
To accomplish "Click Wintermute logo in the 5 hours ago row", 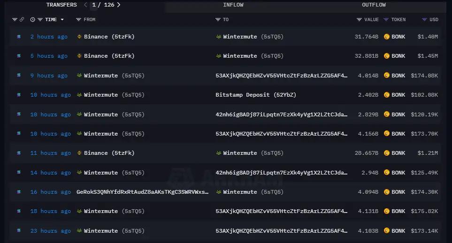I will pos(218,56).
